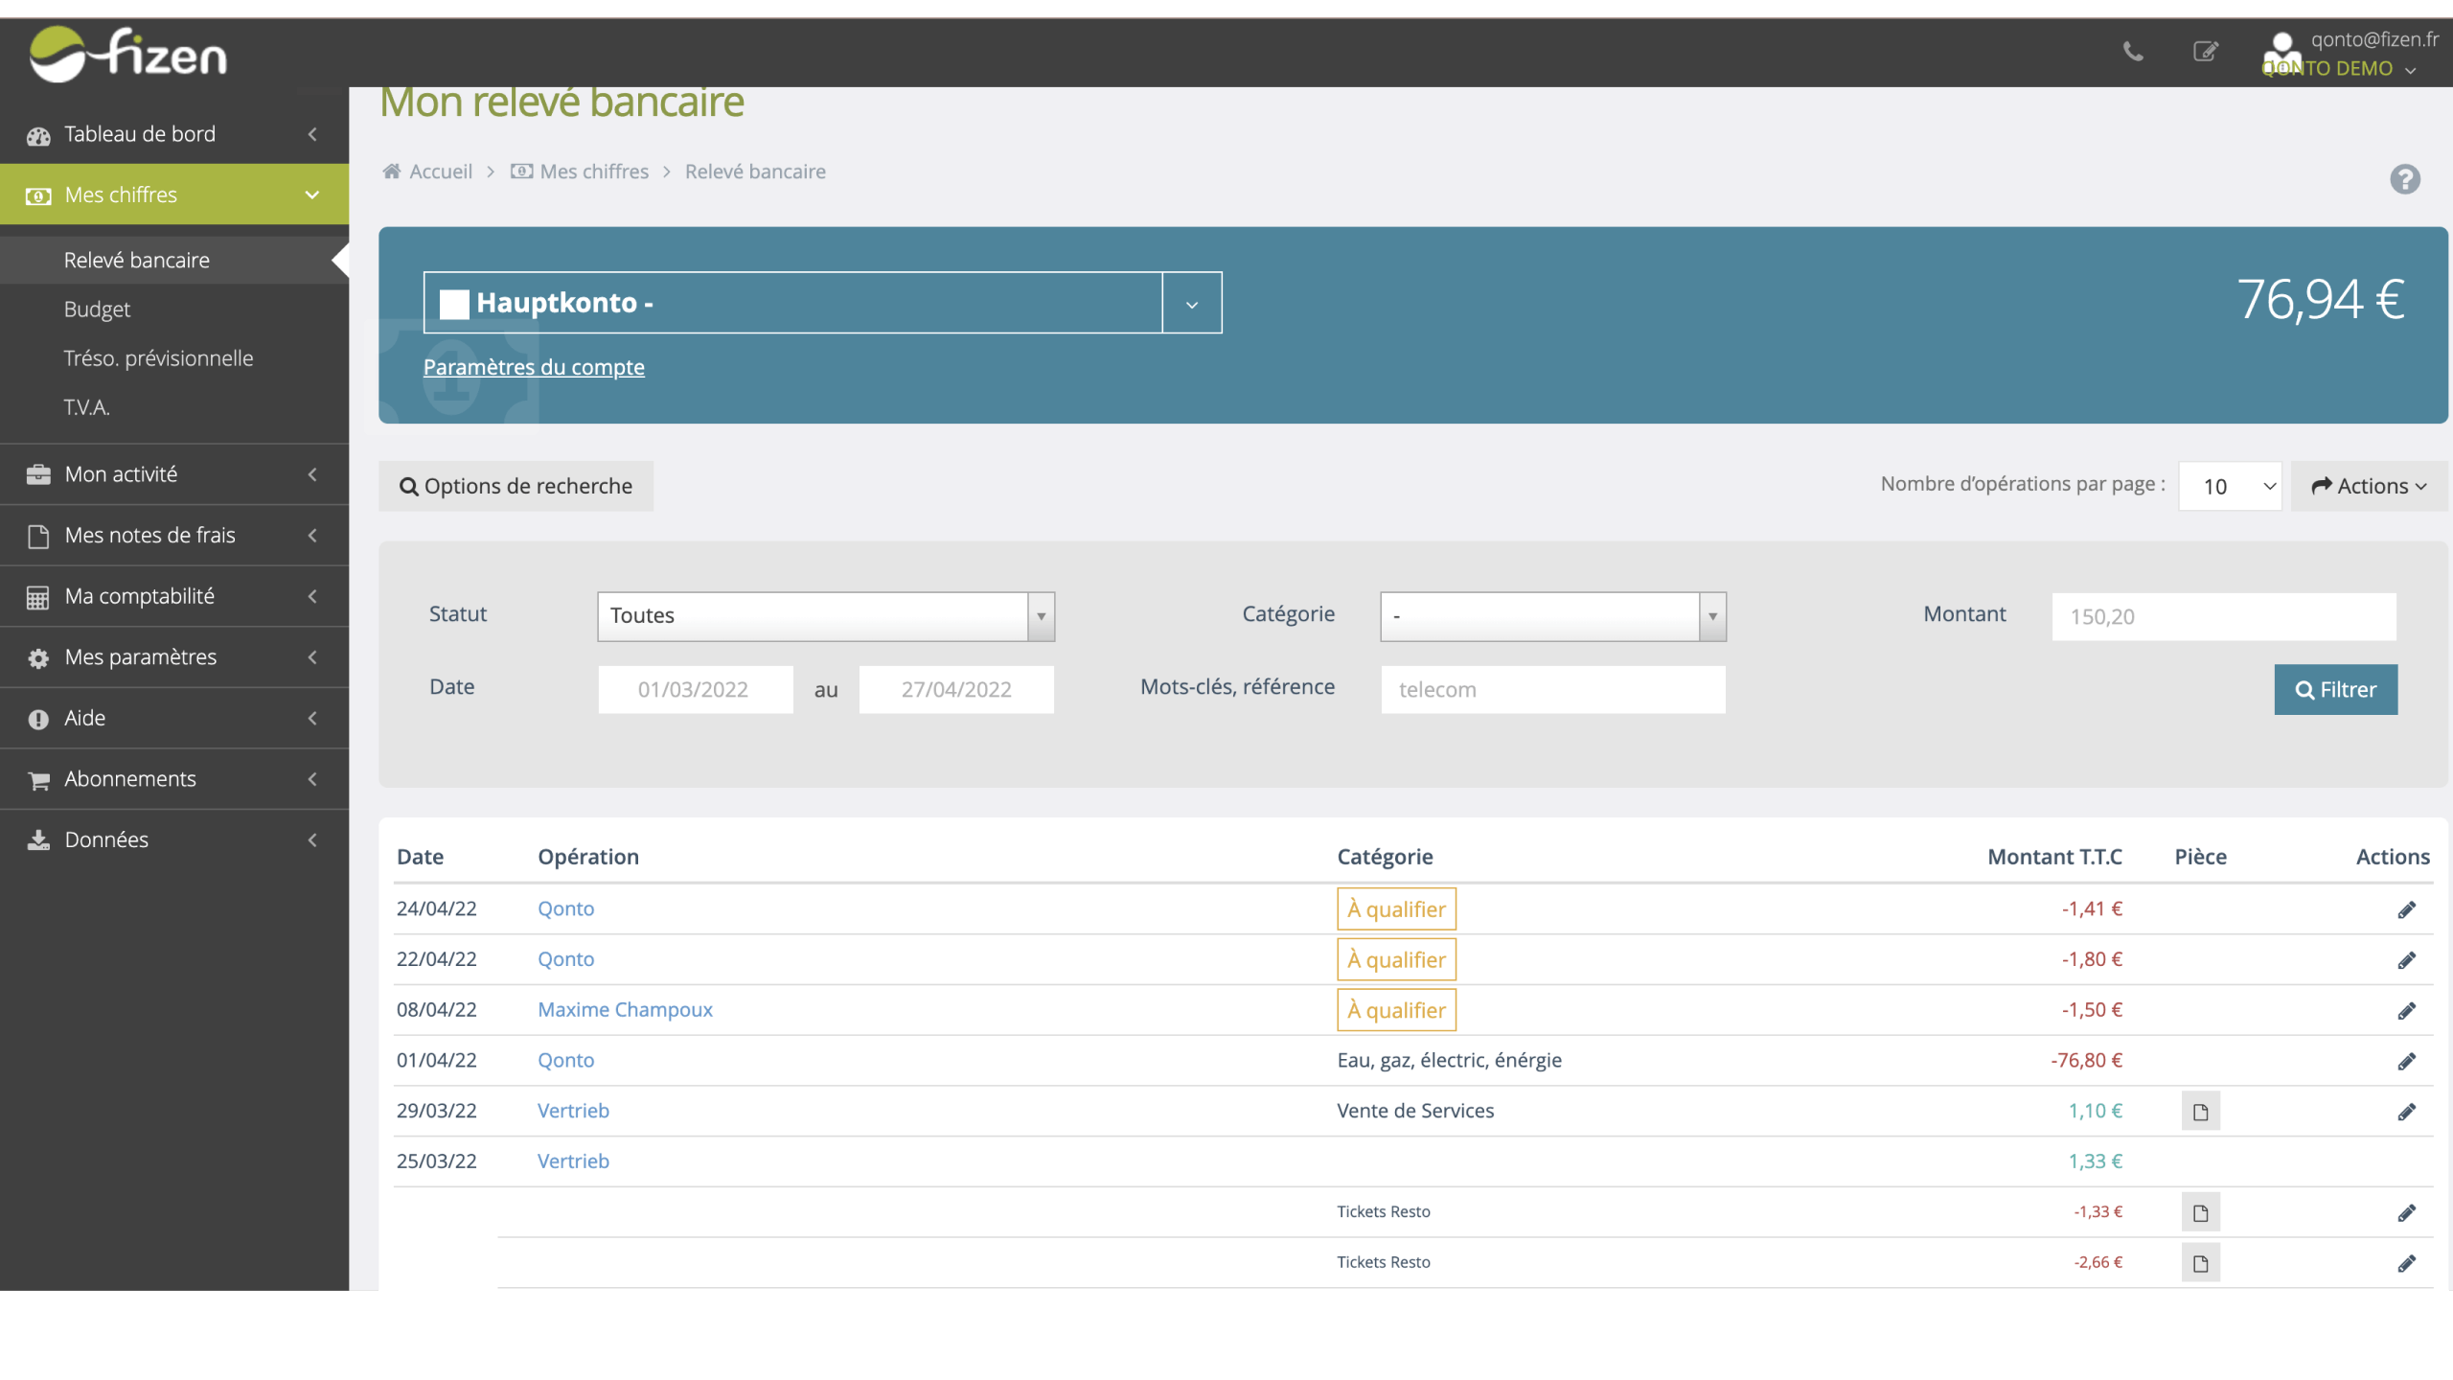Open attached document for -2,66 € Tickets Resto

pos(2200,1263)
